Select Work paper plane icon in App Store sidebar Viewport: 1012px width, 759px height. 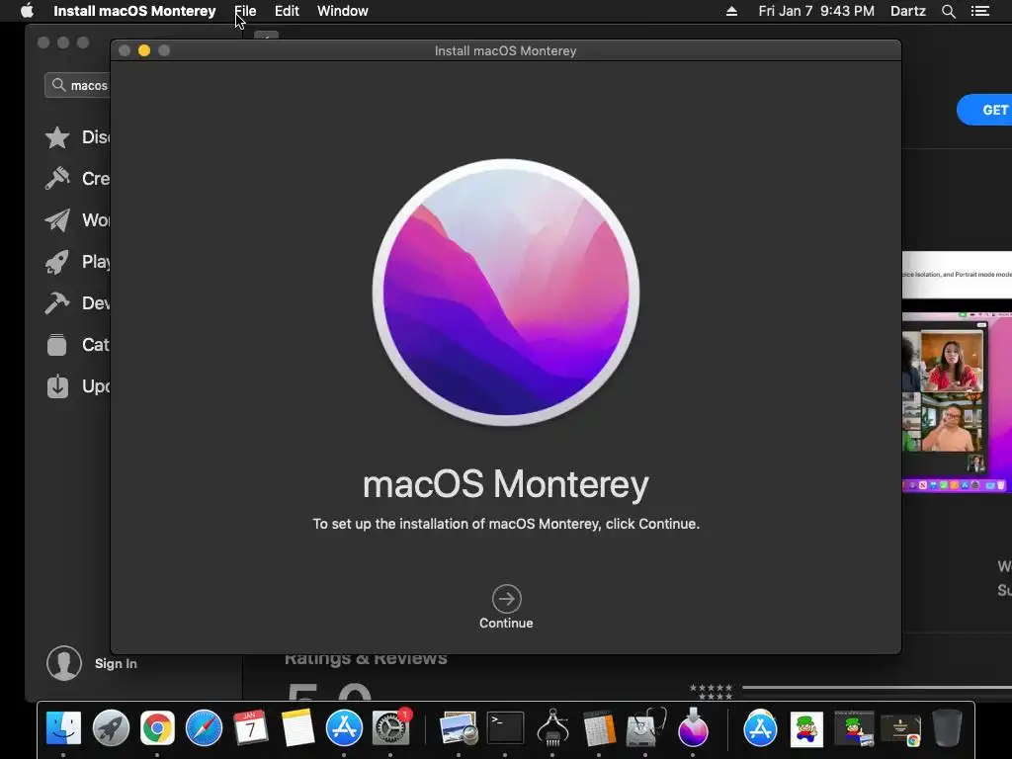coord(57,220)
